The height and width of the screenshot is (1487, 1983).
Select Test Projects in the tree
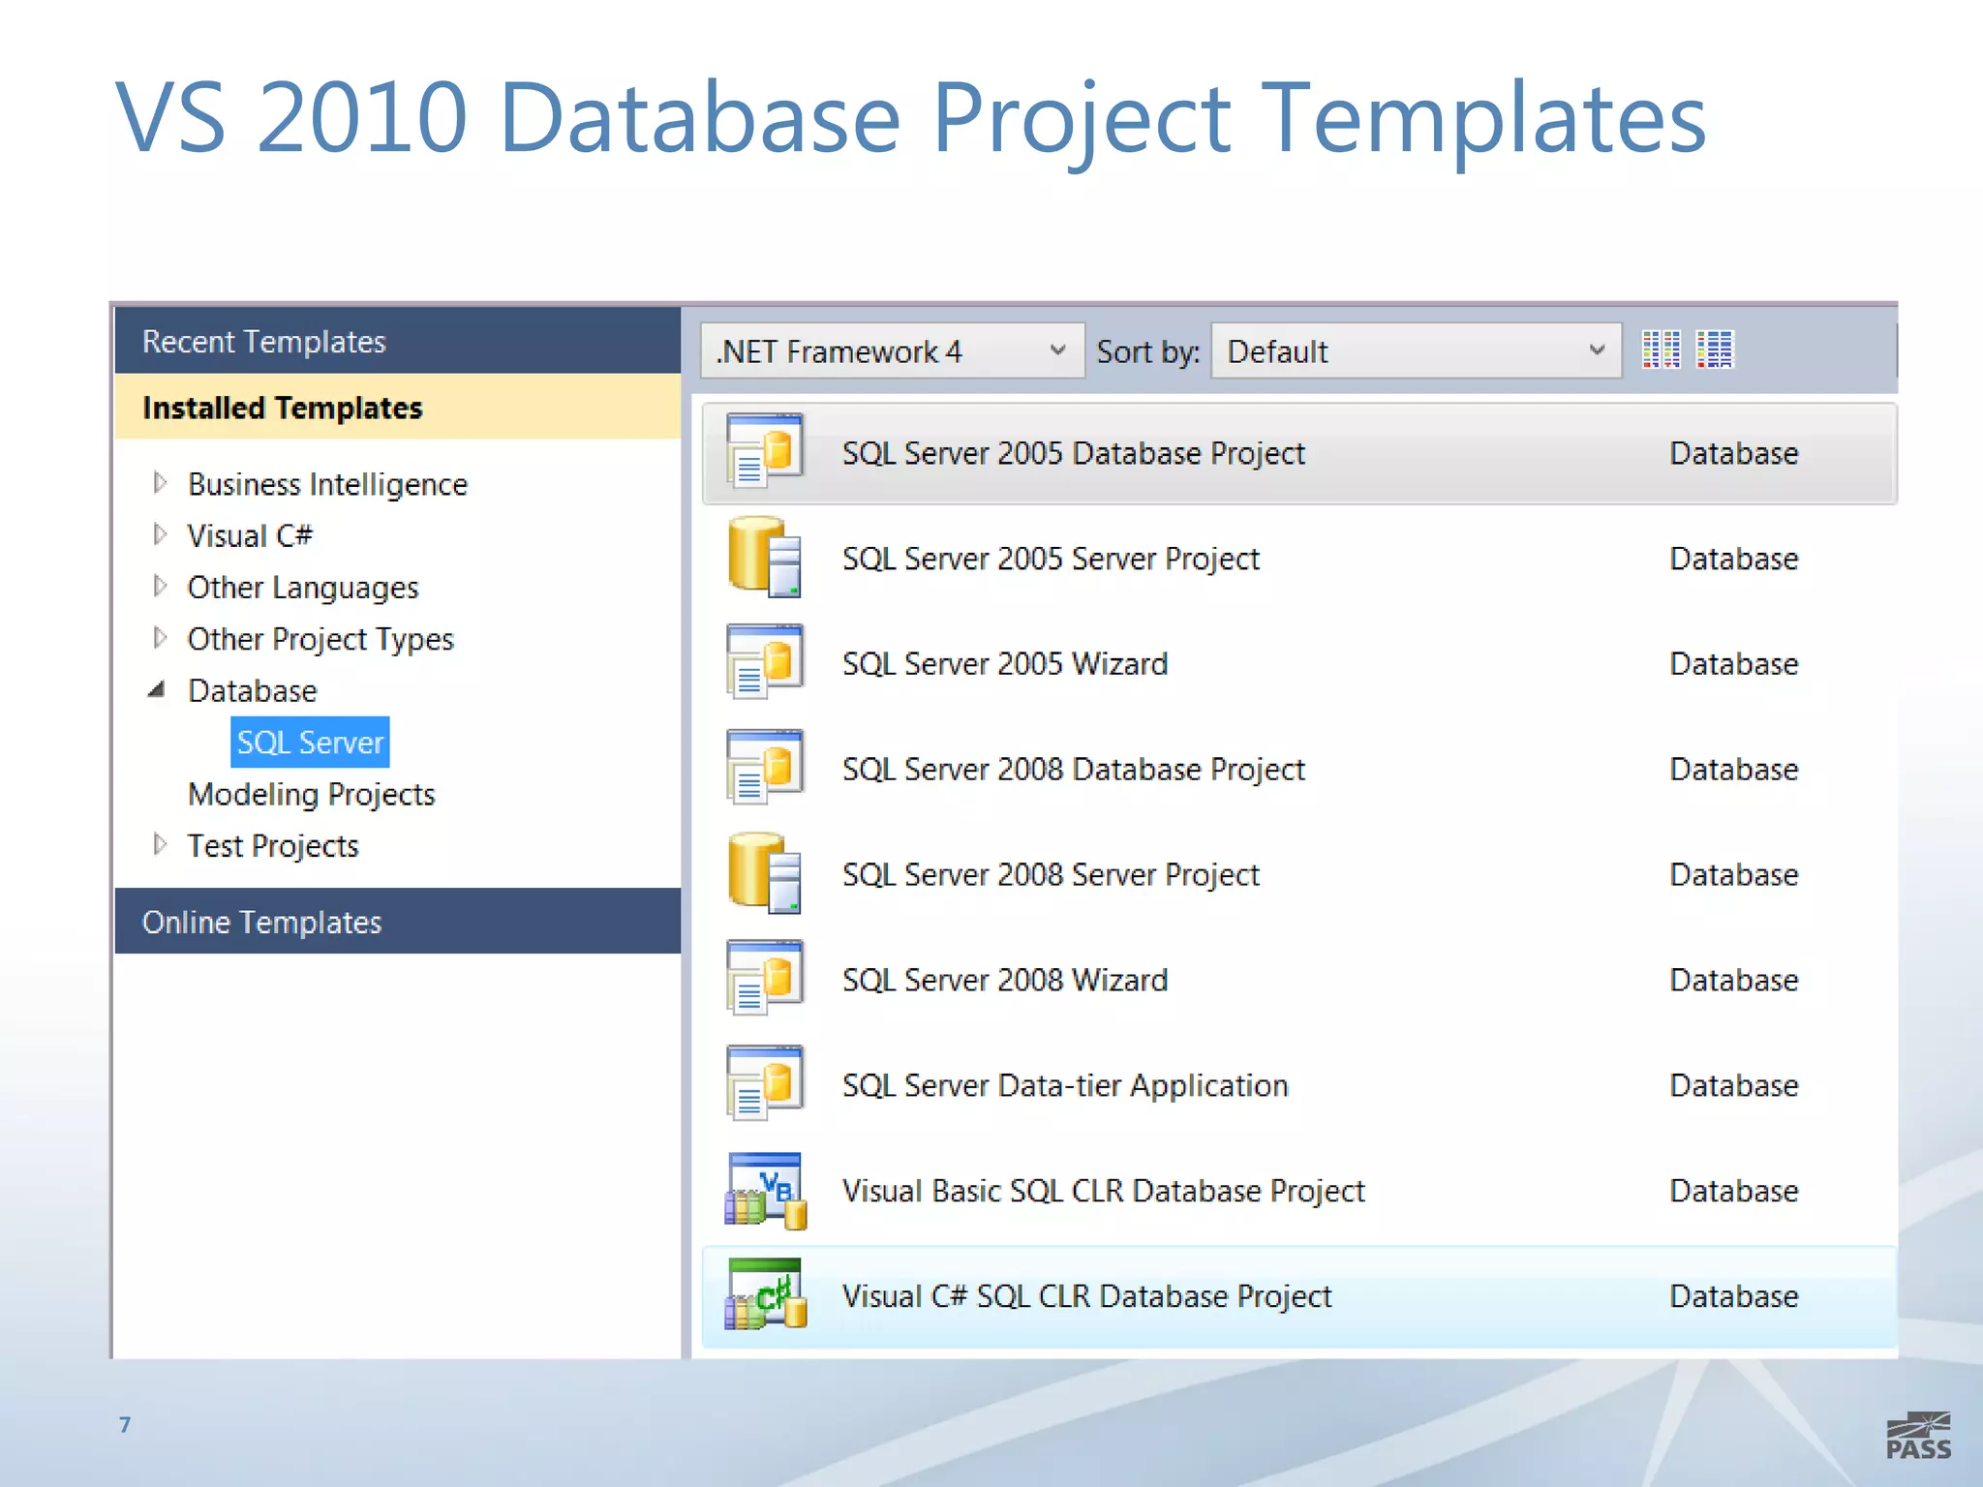pyautogui.click(x=273, y=846)
